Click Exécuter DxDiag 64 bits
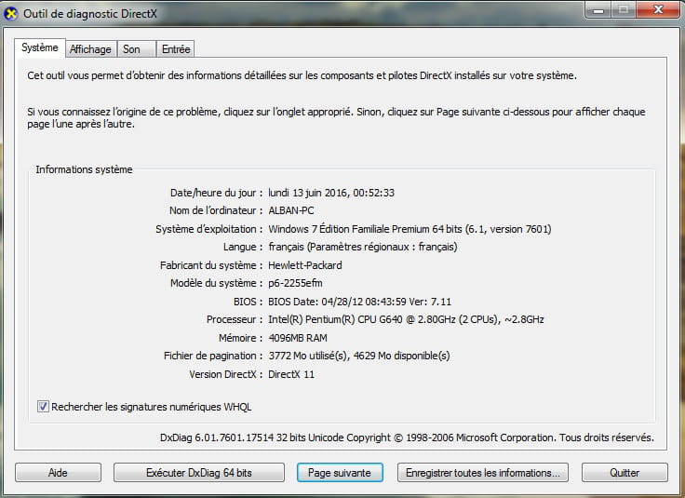The width and height of the screenshot is (685, 498). tap(199, 473)
